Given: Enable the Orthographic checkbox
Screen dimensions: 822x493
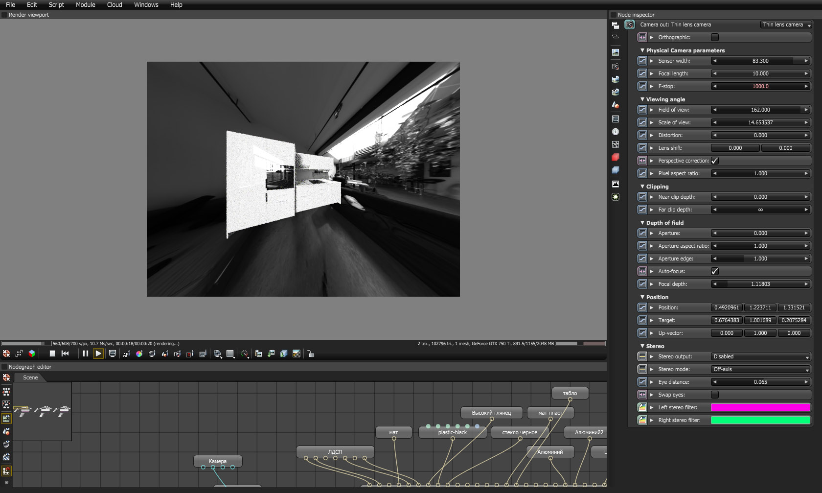Looking at the screenshot, I should coord(715,37).
